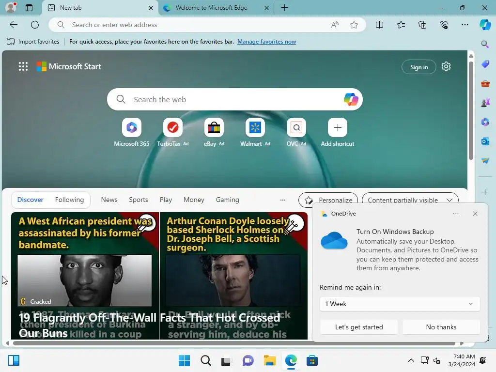Click the Search the web box
This screenshot has height=372, width=496.
click(235, 99)
